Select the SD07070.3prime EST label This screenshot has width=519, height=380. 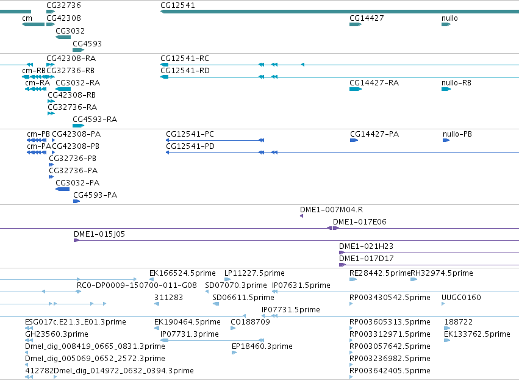236,285
